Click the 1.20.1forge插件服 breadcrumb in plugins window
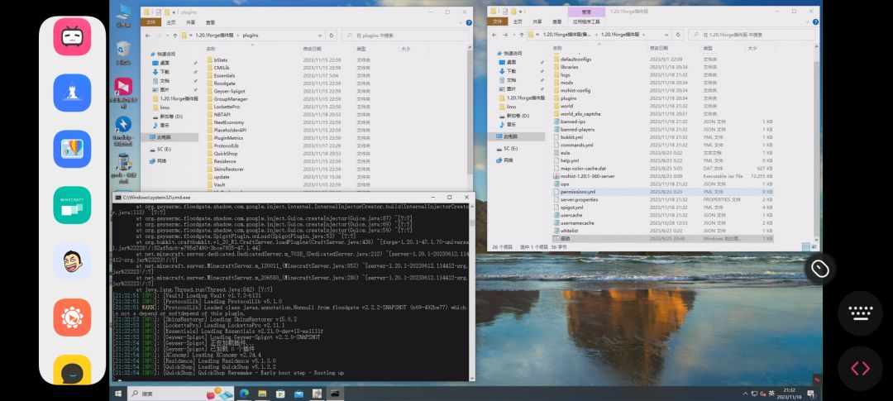The width and height of the screenshot is (893, 401). (x=214, y=36)
